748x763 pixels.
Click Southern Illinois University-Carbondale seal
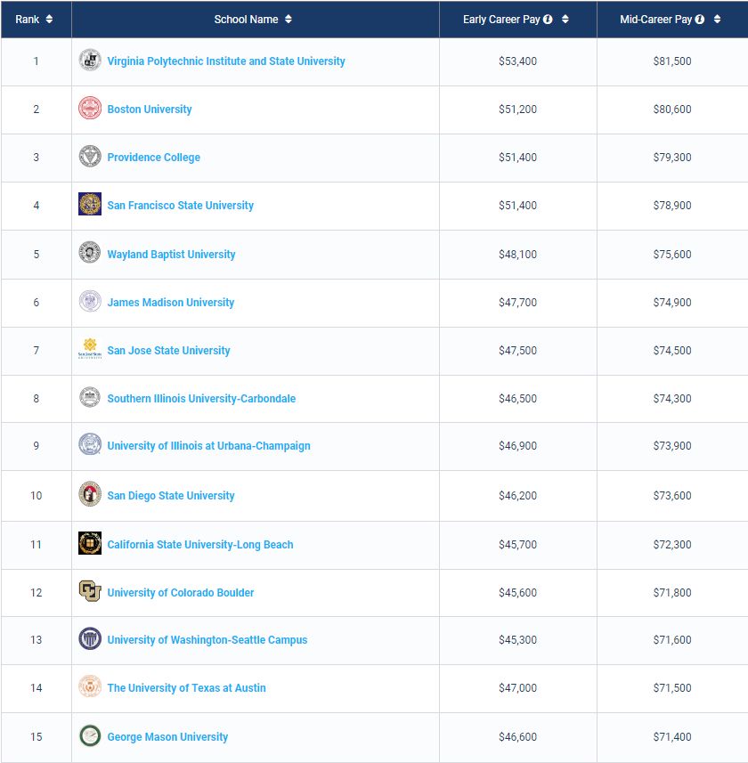(x=90, y=397)
